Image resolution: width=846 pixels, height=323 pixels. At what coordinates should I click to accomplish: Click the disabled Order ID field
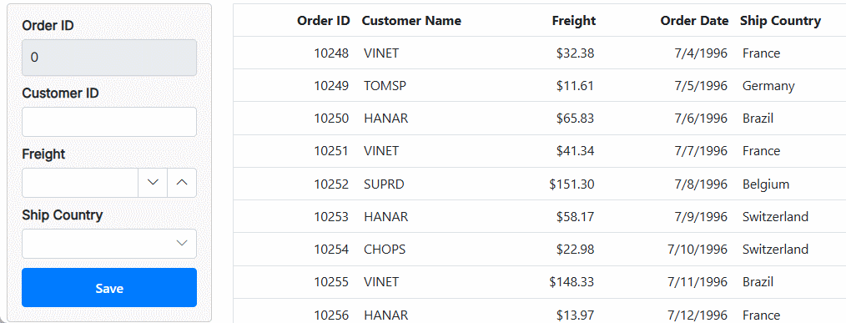[x=109, y=58]
